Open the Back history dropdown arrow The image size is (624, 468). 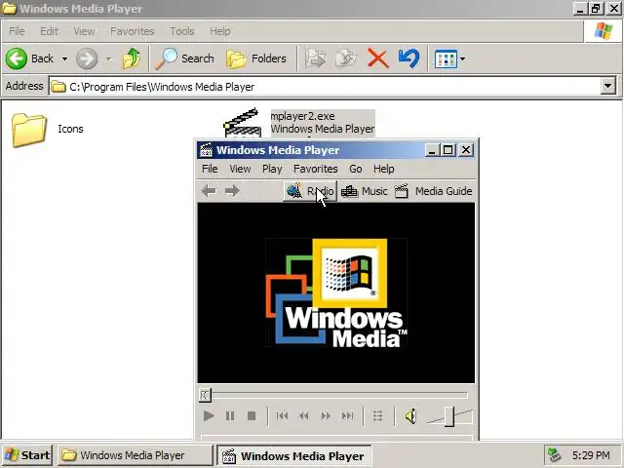pyautogui.click(x=64, y=58)
